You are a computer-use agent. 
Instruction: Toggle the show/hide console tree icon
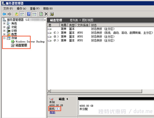[x=22, y=14]
